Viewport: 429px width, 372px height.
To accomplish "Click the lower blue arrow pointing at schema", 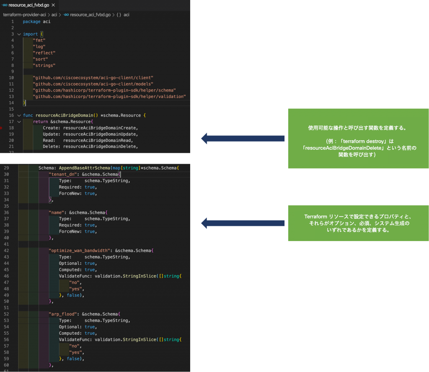I will [x=243, y=223].
